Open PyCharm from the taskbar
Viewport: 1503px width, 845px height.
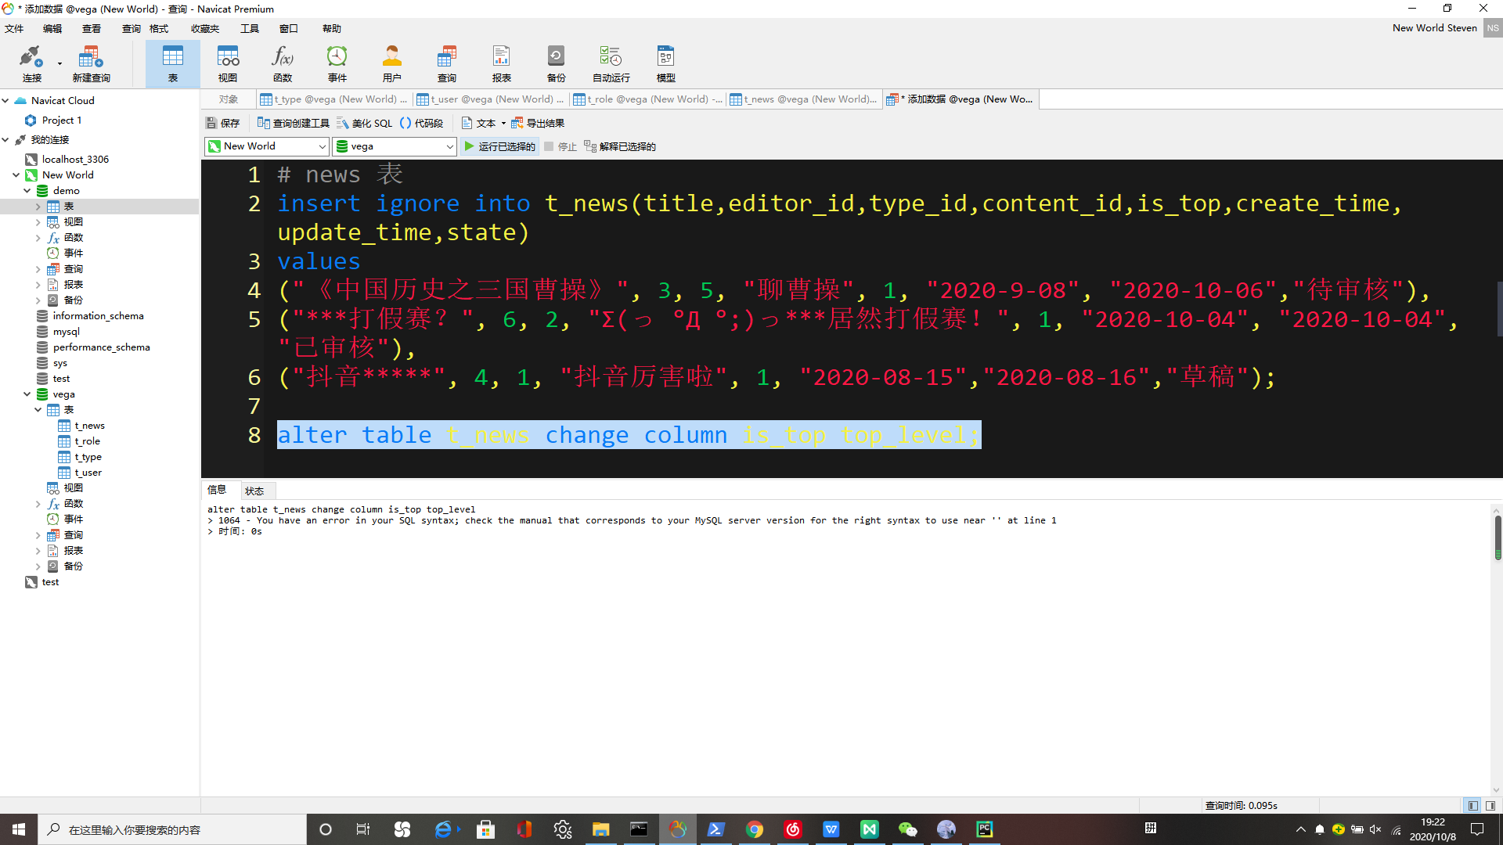click(985, 829)
